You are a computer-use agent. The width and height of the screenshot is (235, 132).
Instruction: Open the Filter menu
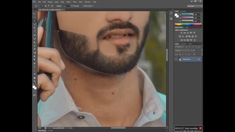(75, 2)
